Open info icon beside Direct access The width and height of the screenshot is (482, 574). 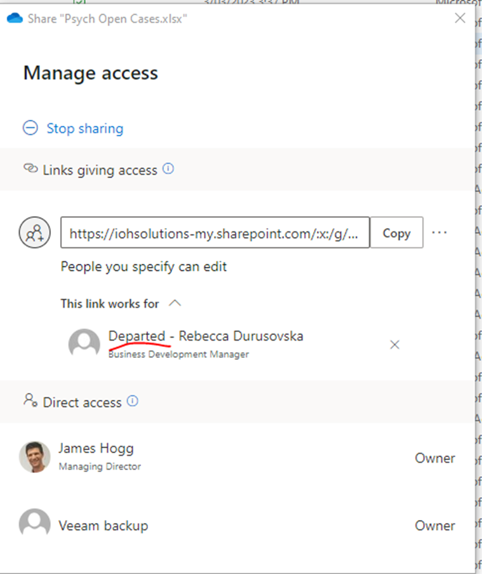click(x=132, y=401)
